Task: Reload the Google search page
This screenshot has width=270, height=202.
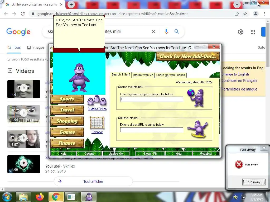Action: tap(23, 14)
